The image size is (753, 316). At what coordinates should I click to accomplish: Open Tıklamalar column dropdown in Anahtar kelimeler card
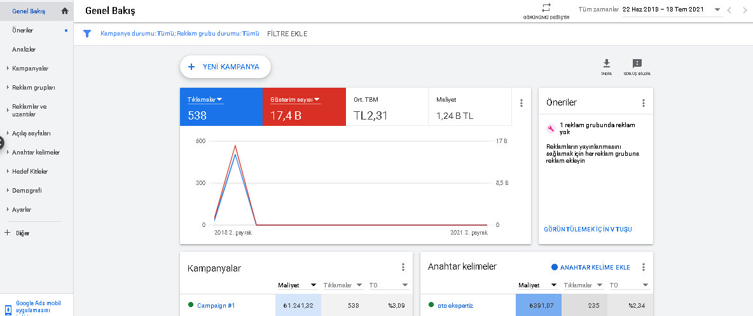pos(600,285)
